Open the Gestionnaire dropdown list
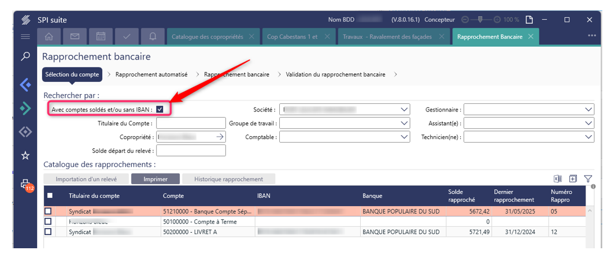 tap(588, 109)
